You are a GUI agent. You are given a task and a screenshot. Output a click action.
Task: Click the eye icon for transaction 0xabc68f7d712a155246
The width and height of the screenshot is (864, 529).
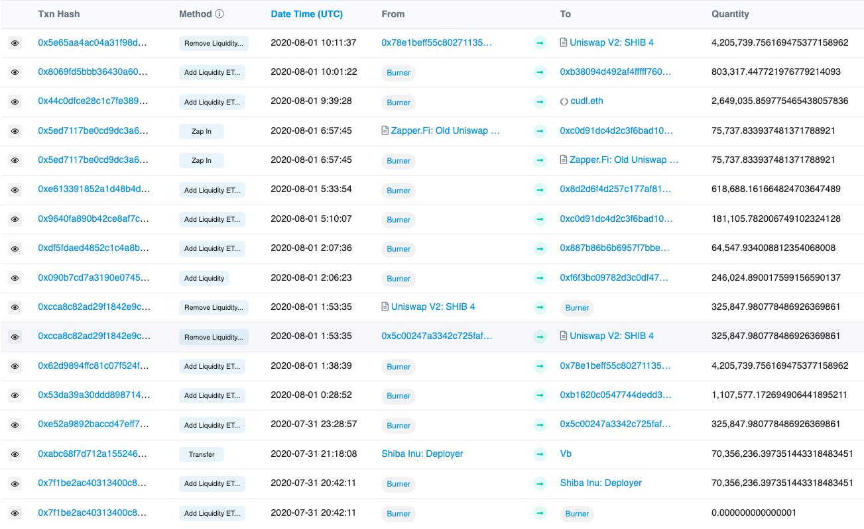click(15, 454)
